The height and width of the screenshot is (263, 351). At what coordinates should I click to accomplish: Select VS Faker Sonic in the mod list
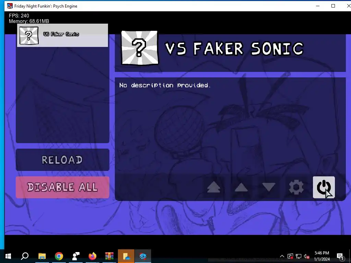pyautogui.click(x=62, y=35)
